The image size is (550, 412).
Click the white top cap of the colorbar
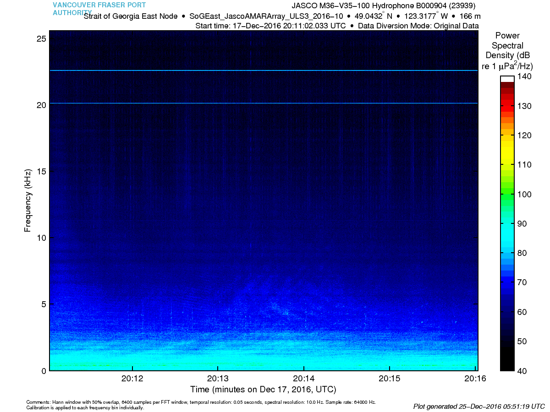507,79
